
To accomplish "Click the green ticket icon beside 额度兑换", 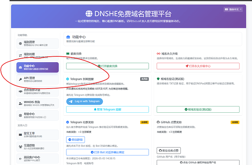I will [68, 54].
